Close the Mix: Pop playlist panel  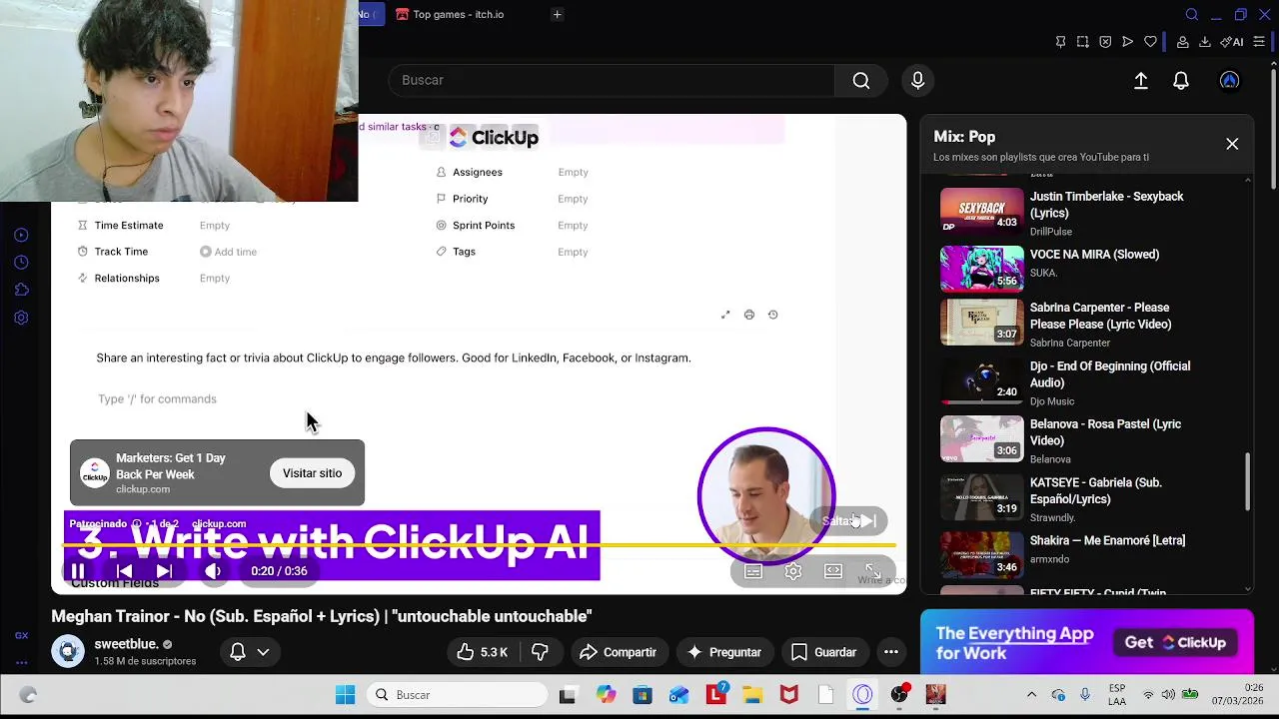pyautogui.click(x=1232, y=144)
